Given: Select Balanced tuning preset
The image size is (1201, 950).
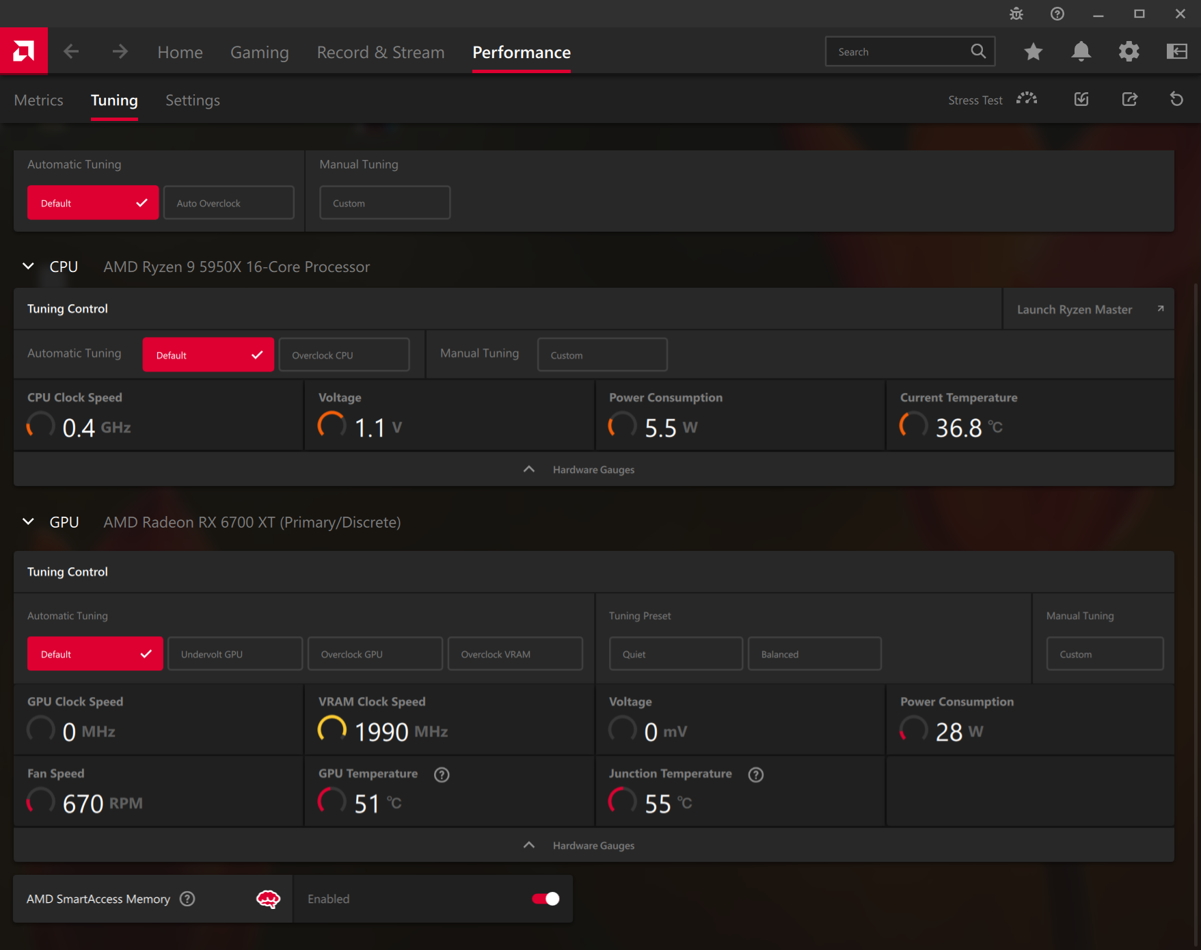Looking at the screenshot, I should [814, 653].
